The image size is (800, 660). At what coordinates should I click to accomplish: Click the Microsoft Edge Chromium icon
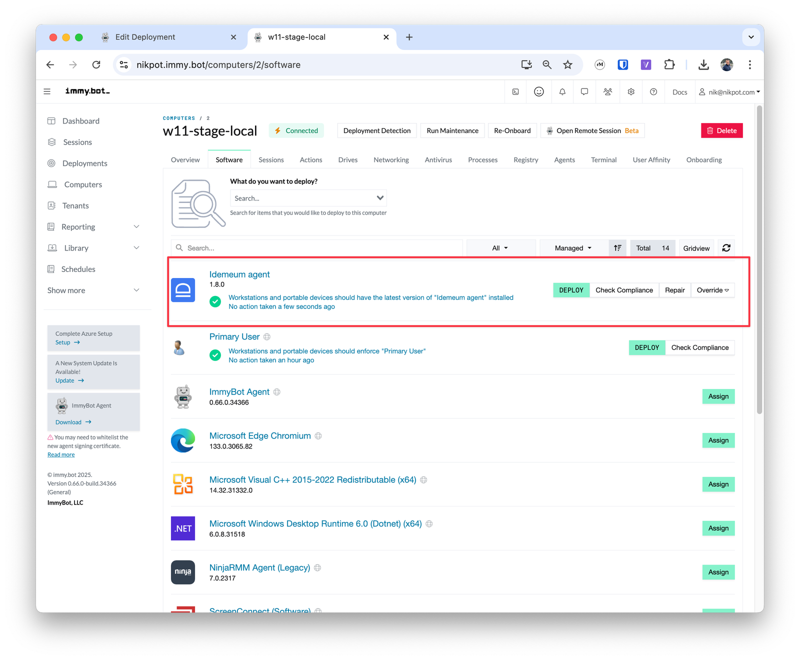coord(183,440)
